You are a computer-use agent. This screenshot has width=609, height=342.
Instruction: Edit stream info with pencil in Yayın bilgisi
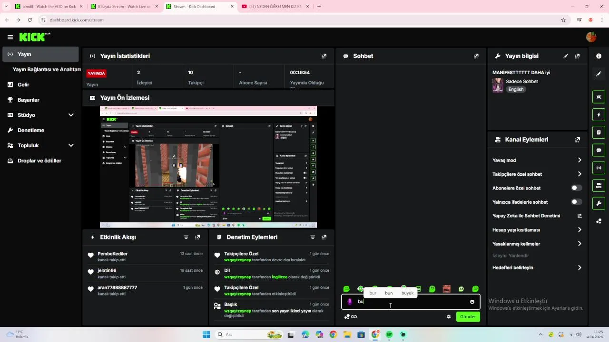[566, 56]
